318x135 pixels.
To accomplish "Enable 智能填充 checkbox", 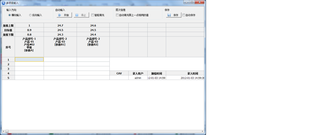I will [x=93, y=15].
